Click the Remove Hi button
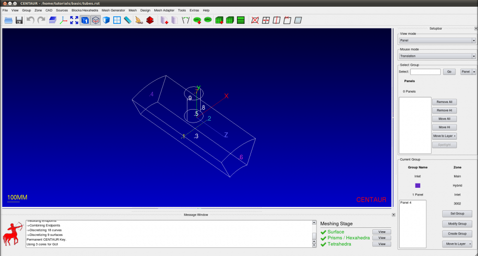This screenshot has height=256, width=478. pyautogui.click(x=445, y=111)
